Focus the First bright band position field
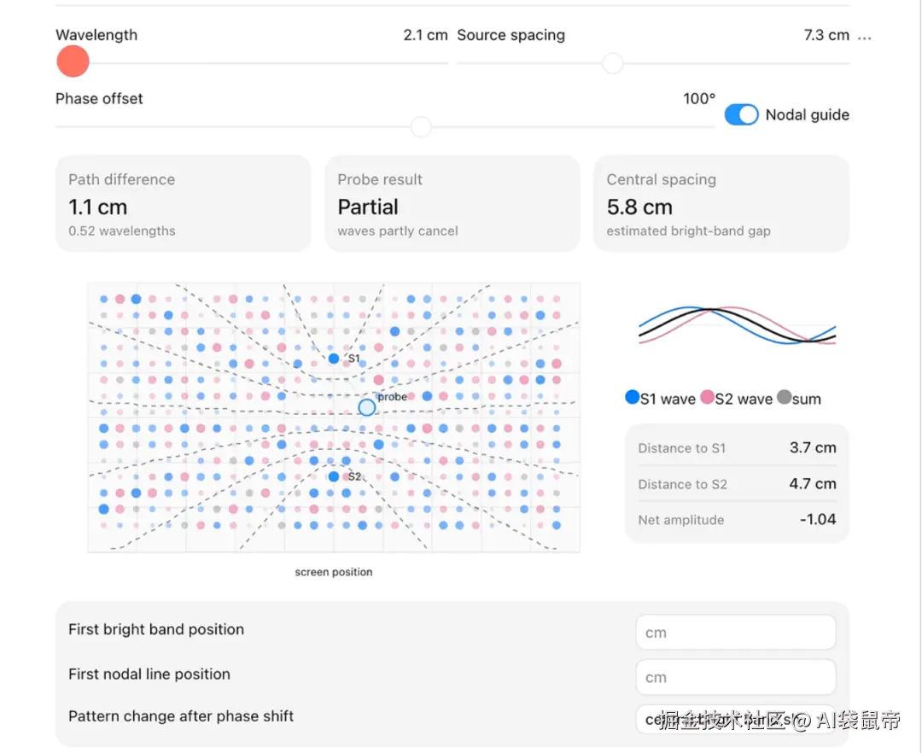This screenshot has width=922, height=753. coord(736,633)
